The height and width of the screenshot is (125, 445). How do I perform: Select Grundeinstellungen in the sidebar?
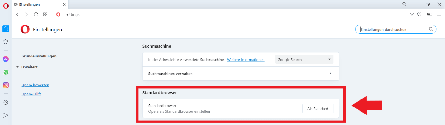point(39,56)
